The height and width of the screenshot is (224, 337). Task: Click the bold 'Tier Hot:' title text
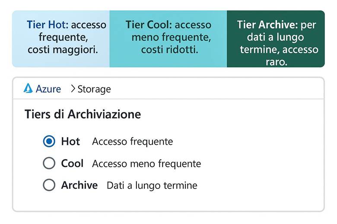coord(48,25)
